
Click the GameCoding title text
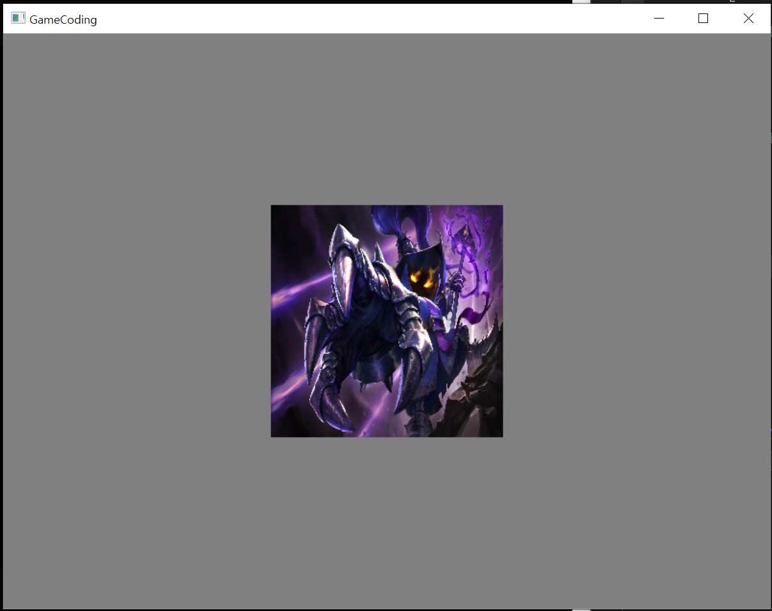pos(63,20)
